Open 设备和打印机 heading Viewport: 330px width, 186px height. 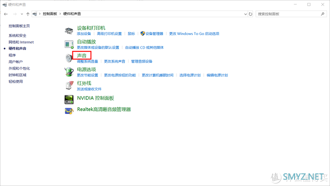[91, 28]
